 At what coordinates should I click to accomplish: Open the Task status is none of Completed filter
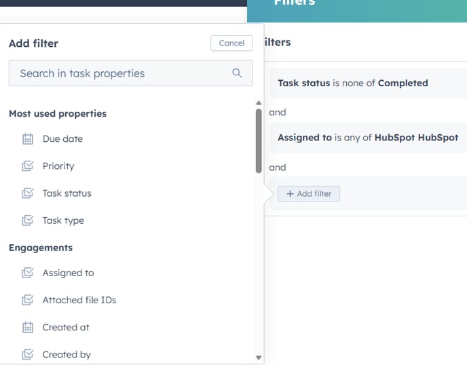353,83
